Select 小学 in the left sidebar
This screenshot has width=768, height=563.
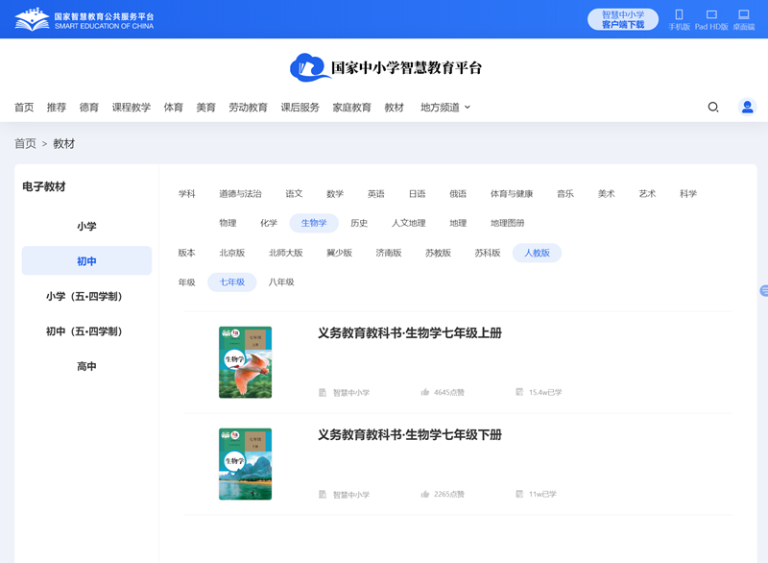click(x=86, y=226)
